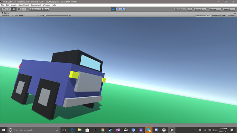Open the Help menu

click(54, 5)
